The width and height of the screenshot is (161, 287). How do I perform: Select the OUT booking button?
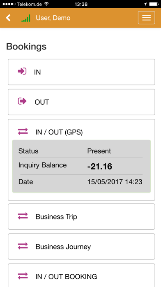(81, 102)
